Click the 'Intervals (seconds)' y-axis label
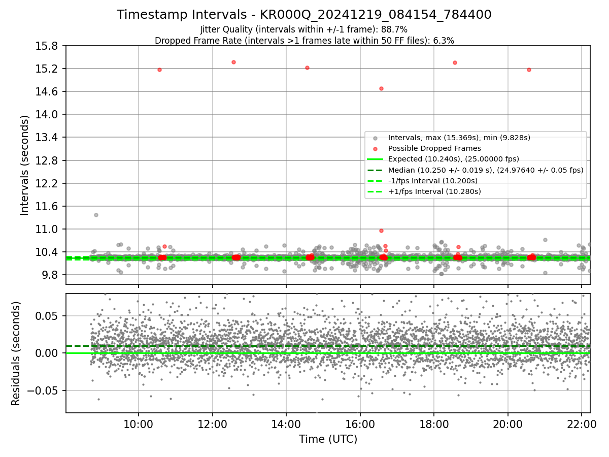Image resolution: width=609 pixels, height=457 pixels. tap(25, 165)
